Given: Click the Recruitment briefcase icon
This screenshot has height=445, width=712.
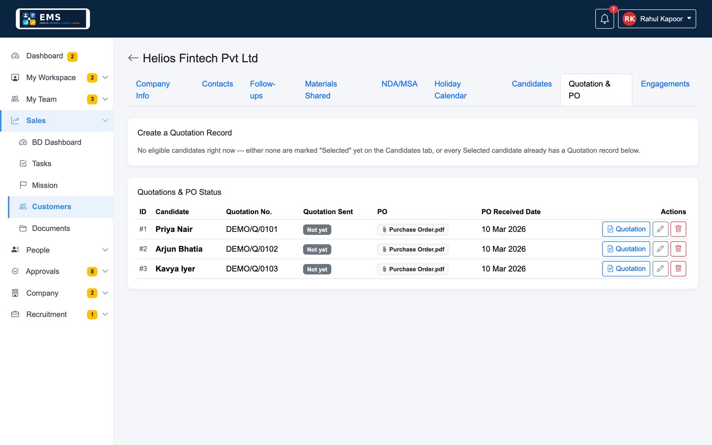Looking at the screenshot, I should (15, 314).
